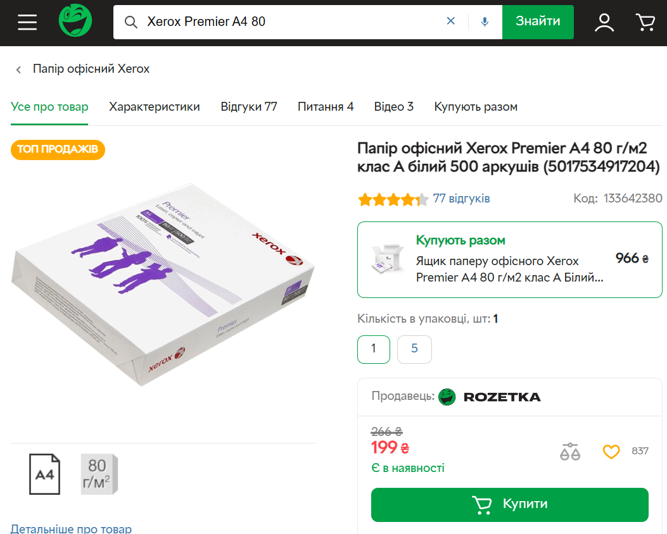Image resolution: width=667 pixels, height=534 pixels.
Task: Add product to comparison scales
Action: (570, 451)
